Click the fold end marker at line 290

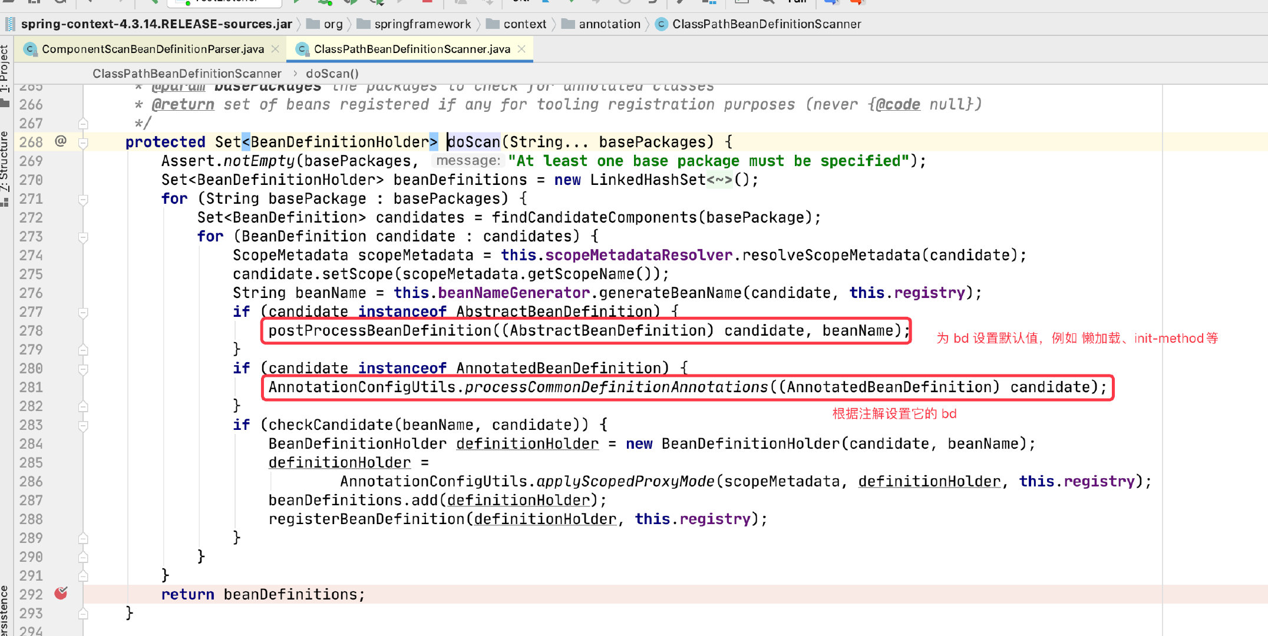[x=83, y=557]
